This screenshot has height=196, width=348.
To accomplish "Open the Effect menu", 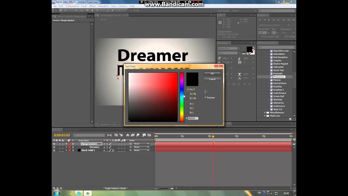I will tap(92, 6).
